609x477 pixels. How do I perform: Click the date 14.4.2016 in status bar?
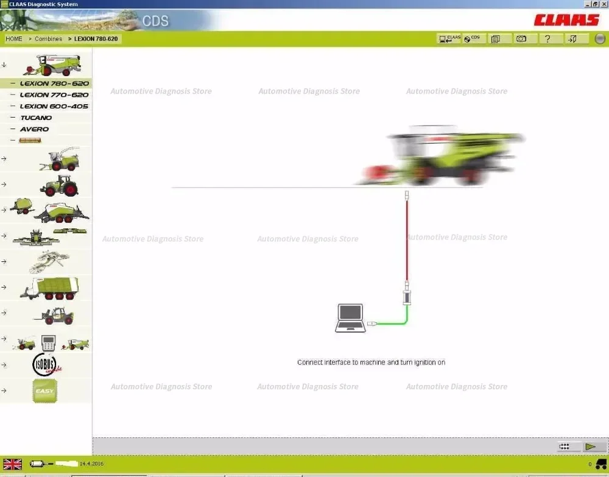(x=92, y=464)
